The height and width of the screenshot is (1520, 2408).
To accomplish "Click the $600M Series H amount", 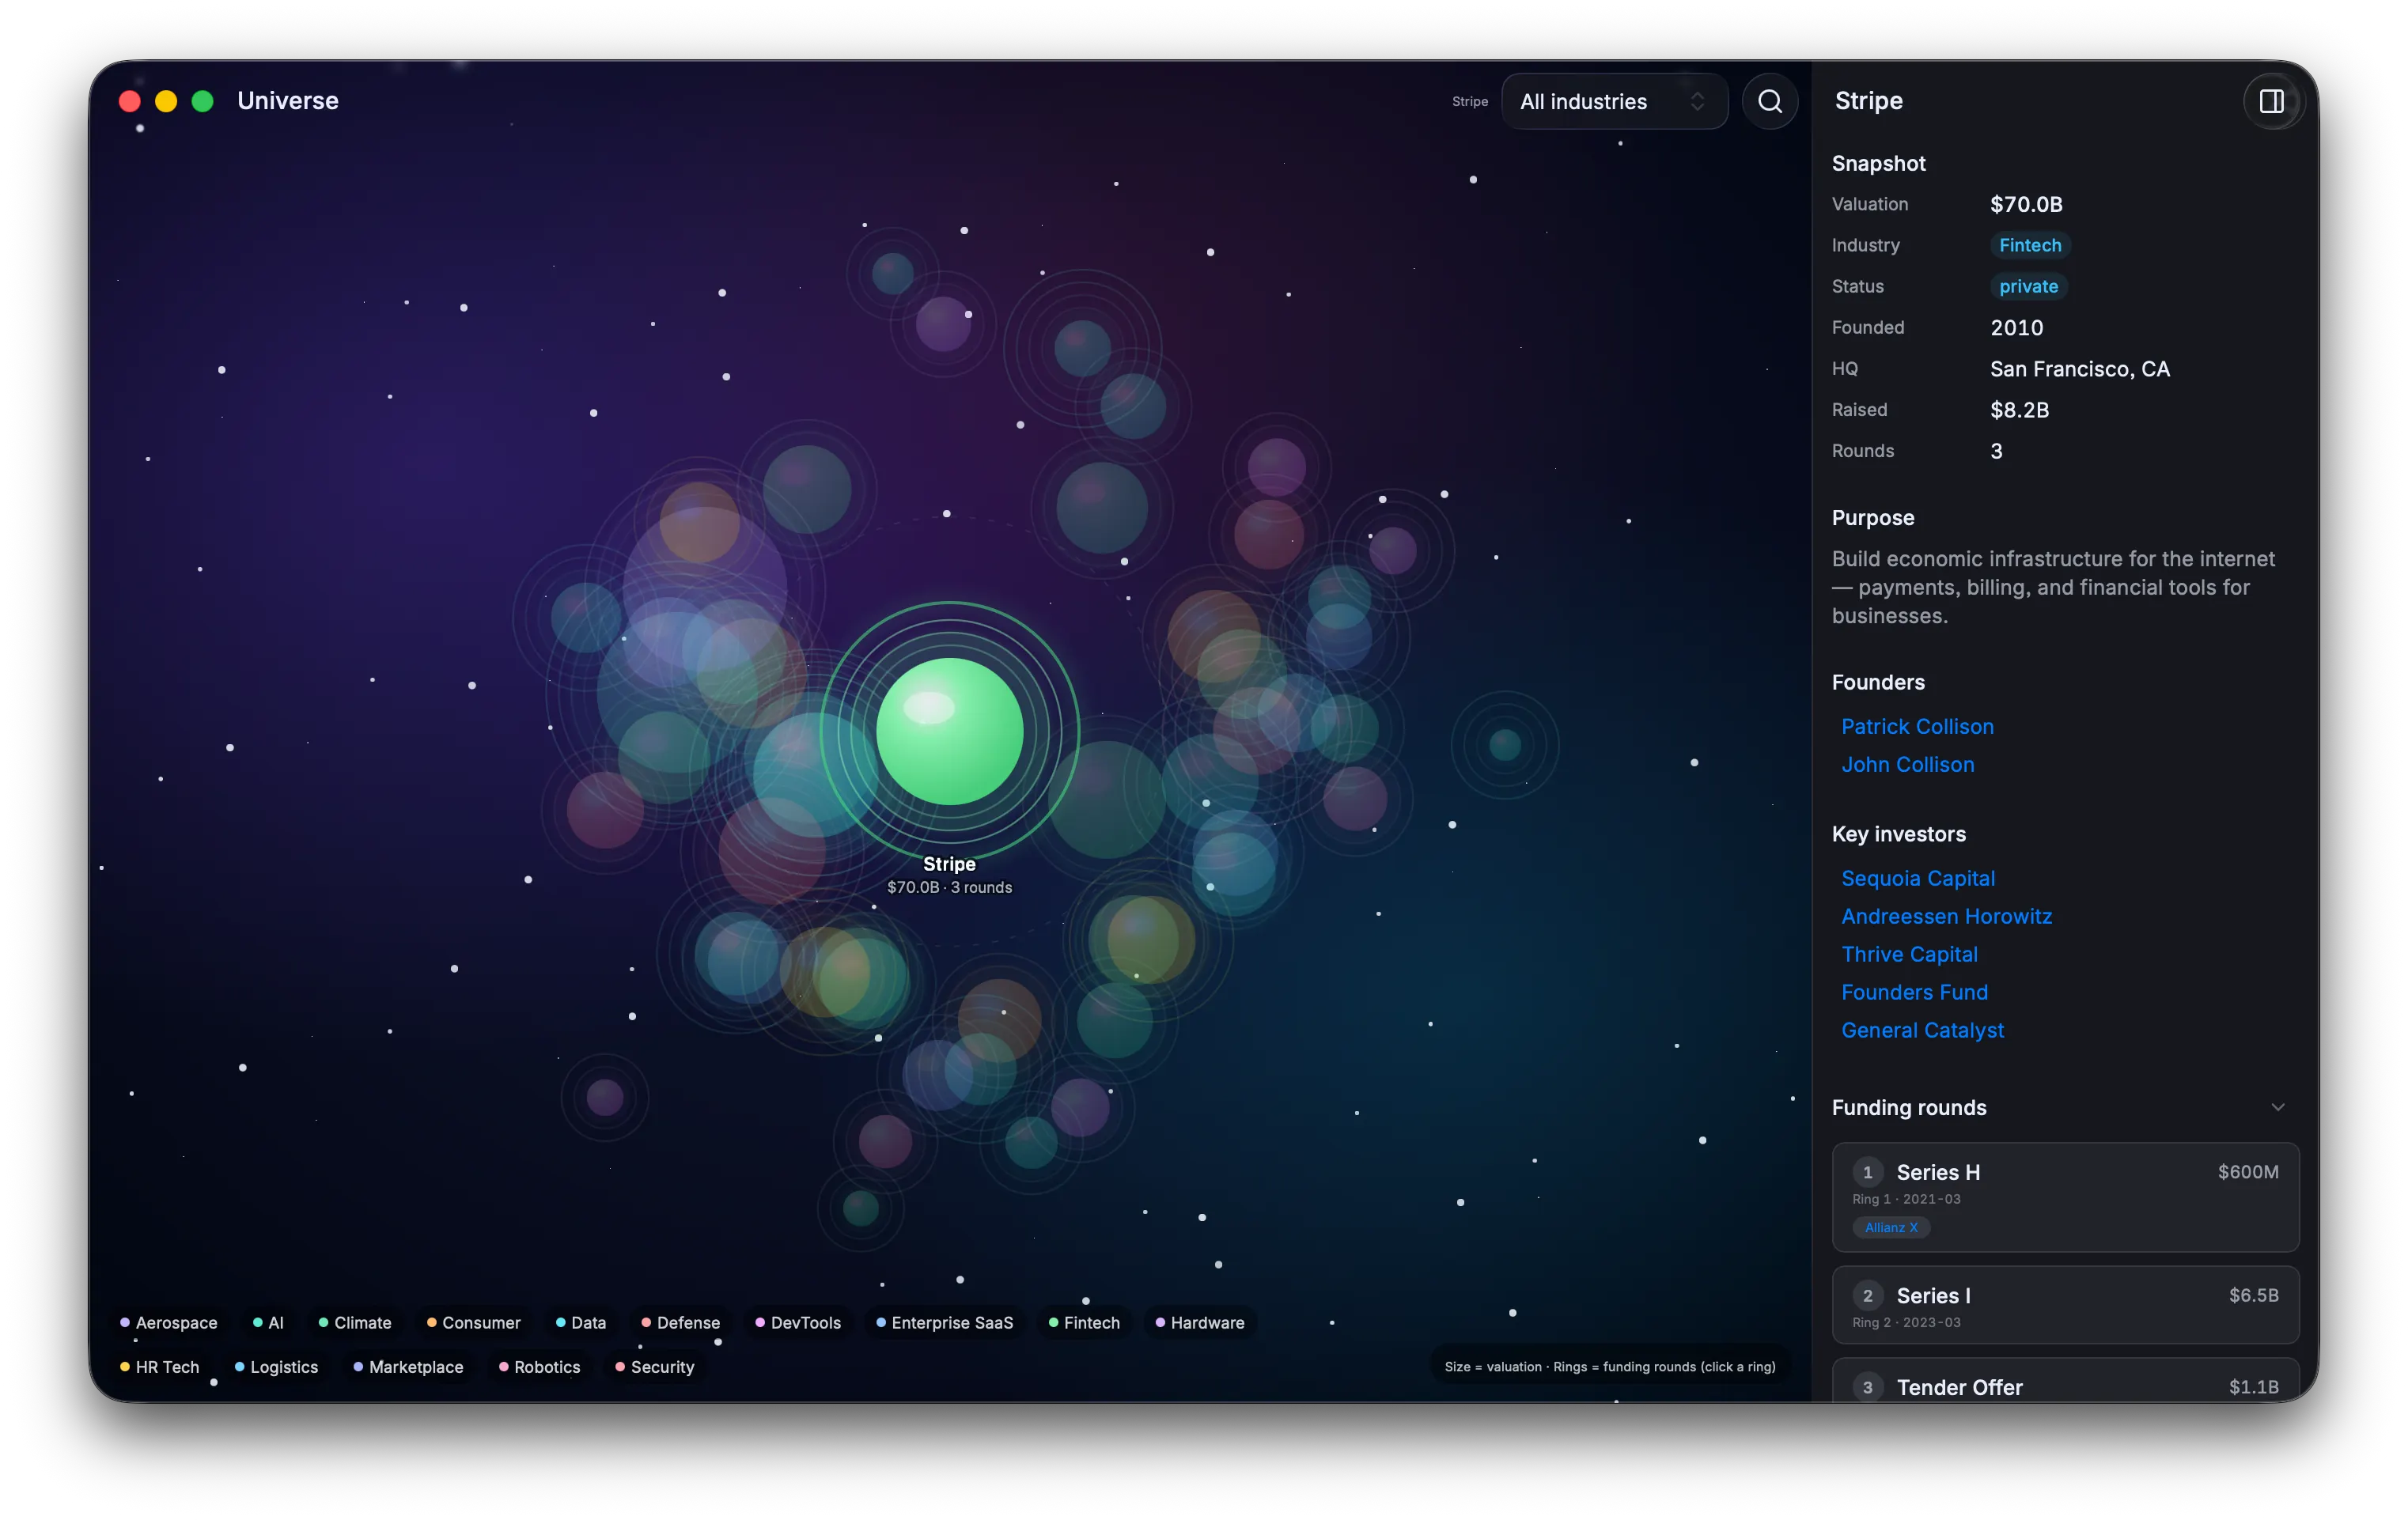I will point(2247,1172).
